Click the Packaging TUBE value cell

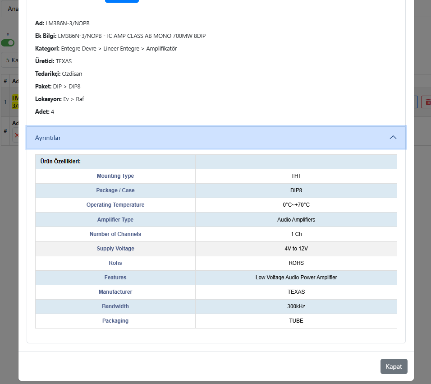pyautogui.click(x=296, y=321)
